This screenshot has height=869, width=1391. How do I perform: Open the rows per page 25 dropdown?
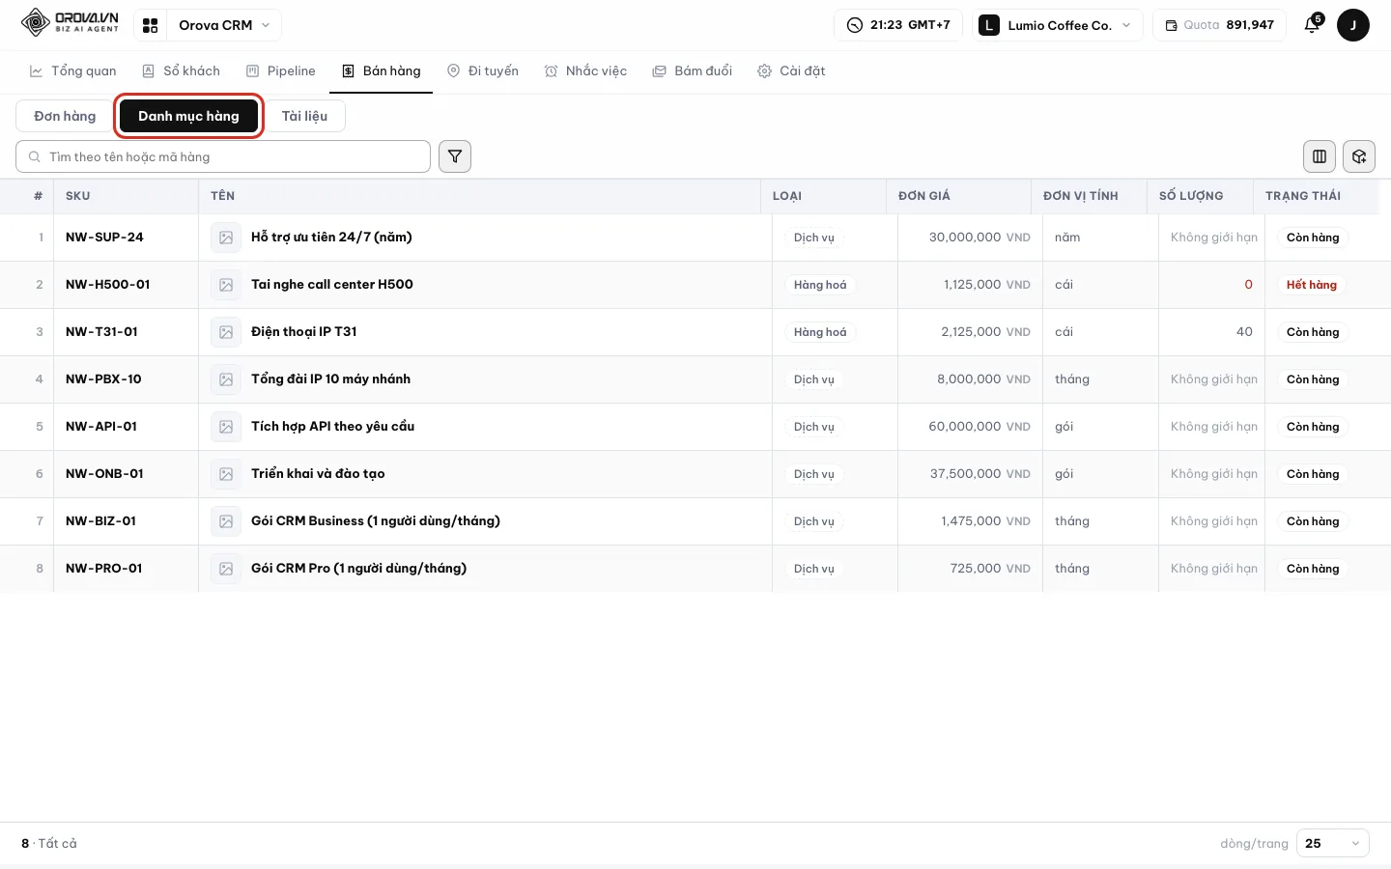click(1332, 843)
